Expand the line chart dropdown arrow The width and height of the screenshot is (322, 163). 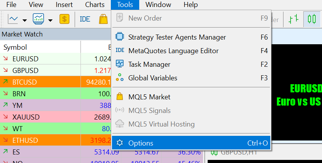24,20
